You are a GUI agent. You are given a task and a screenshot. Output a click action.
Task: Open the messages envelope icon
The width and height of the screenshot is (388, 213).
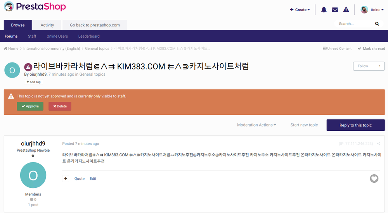coord(335,10)
